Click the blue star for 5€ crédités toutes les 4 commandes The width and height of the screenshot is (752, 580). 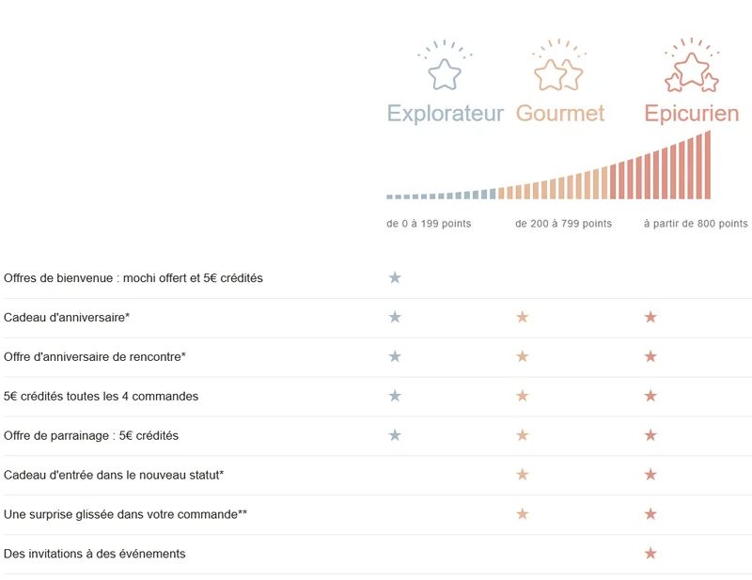395,396
